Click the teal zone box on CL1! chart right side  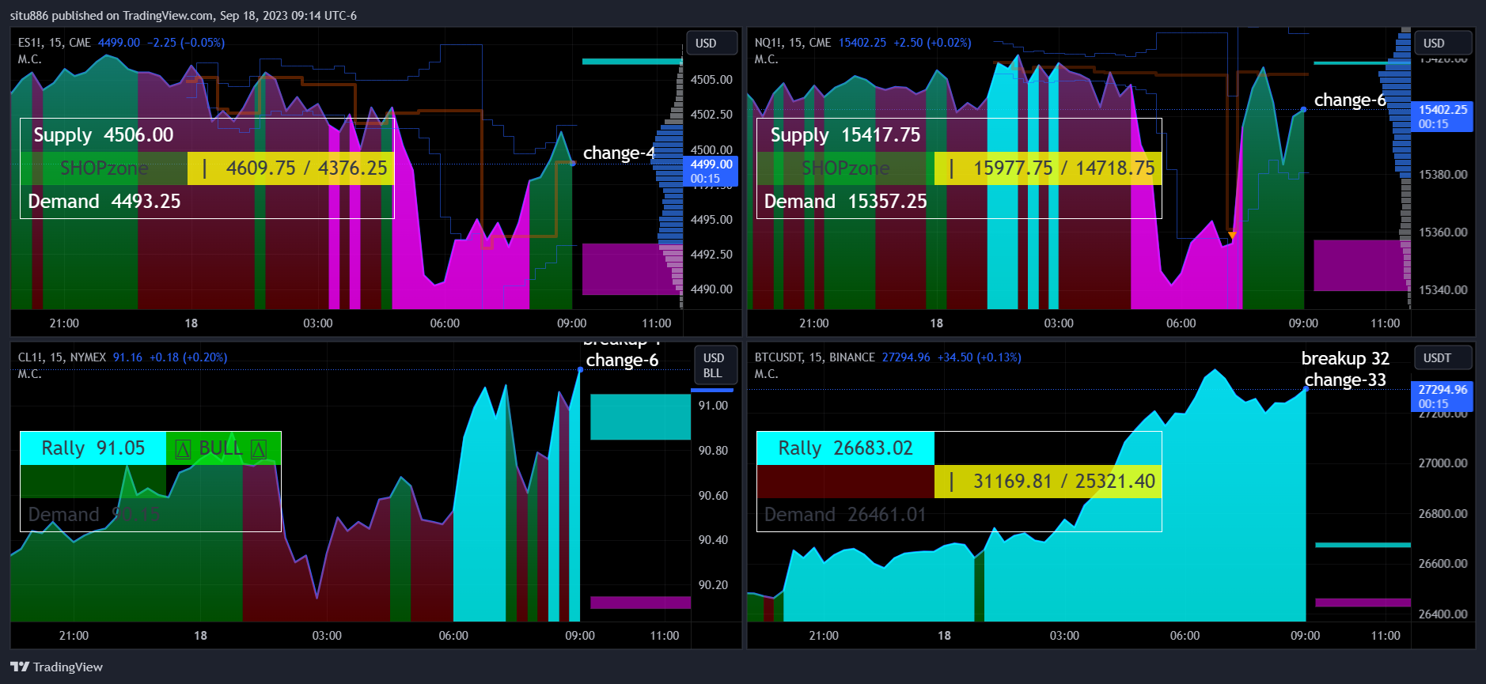point(640,417)
